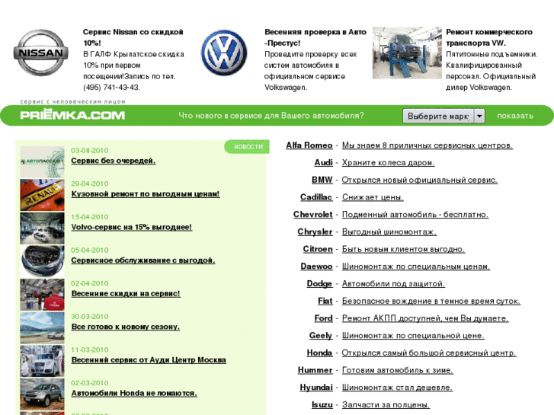Select the Citroen brand link
Viewport: 554px width, 415px height.
[318, 249]
